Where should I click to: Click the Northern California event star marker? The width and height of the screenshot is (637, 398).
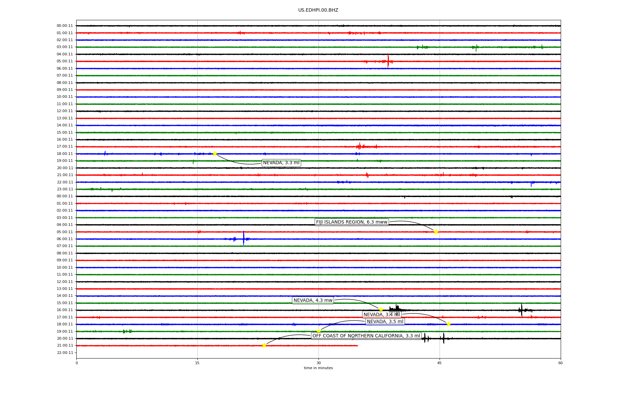coord(264,345)
